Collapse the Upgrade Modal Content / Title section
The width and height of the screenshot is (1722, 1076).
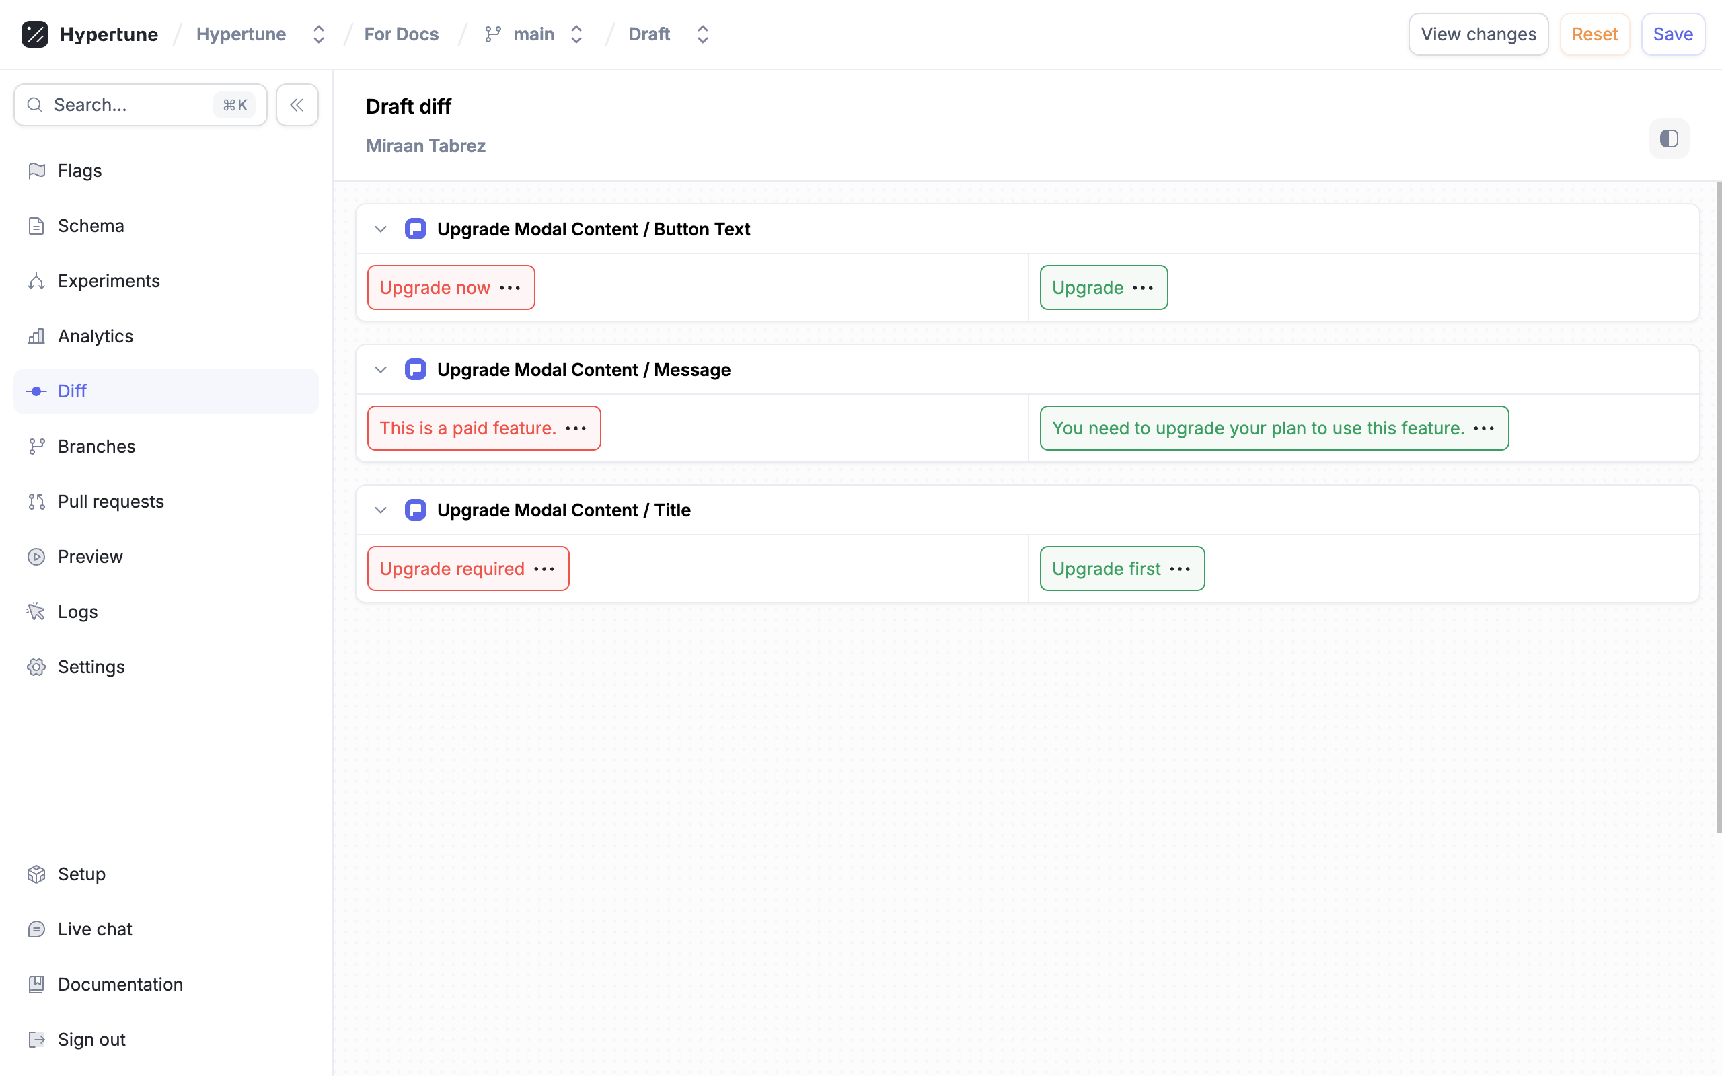point(381,510)
